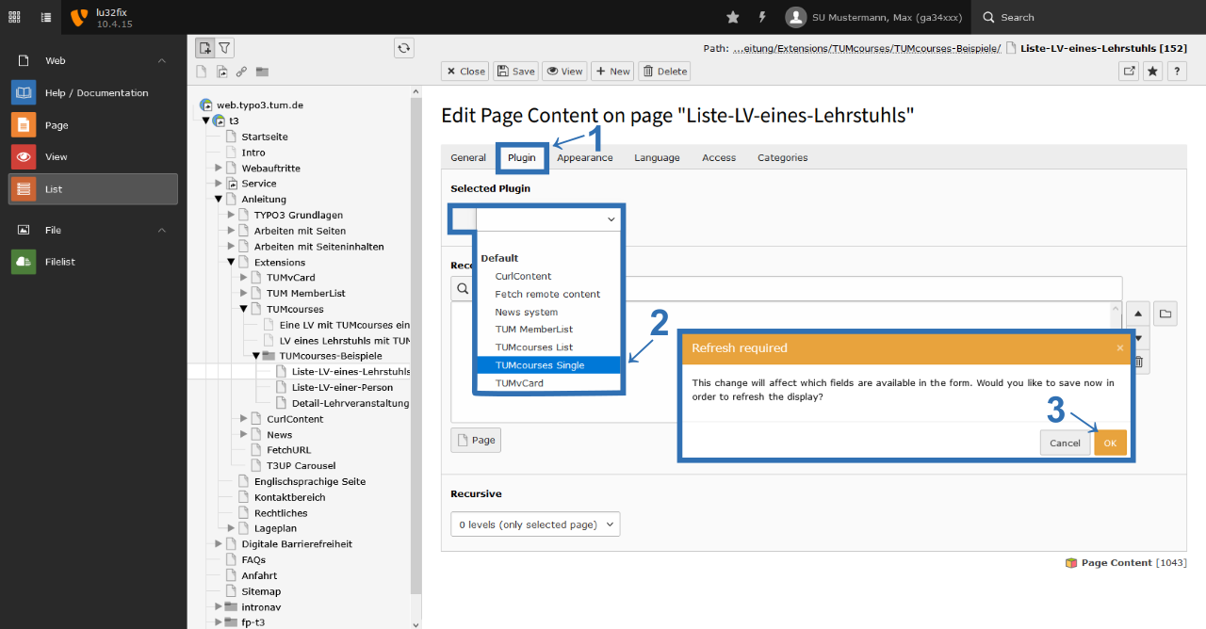1206x629 pixels.
Task: Collapse the Web module group
Action: tap(162, 60)
